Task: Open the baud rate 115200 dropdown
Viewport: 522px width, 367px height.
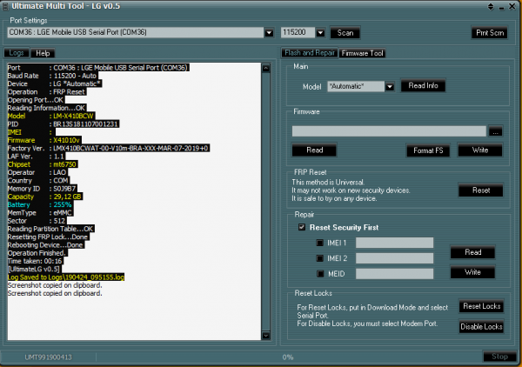Action: tap(320, 32)
